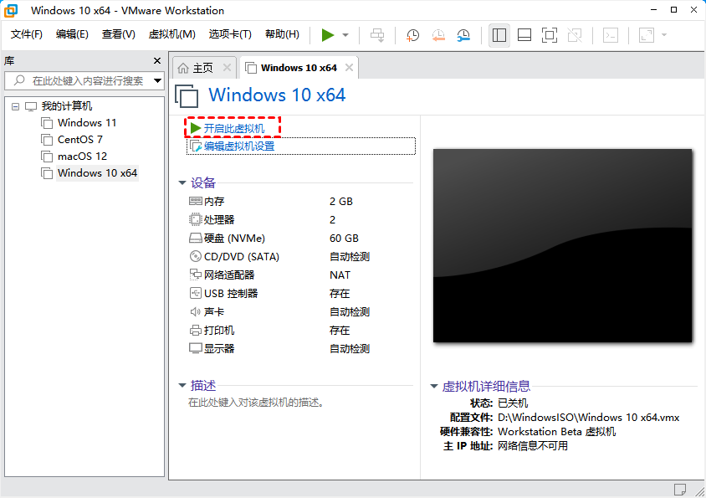The image size is (706, 498).
Task: Click the VMware Workstation title bar app icon
Action: pos(11,10)
